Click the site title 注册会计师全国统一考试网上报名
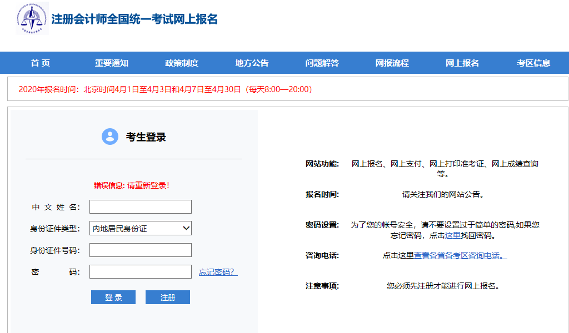The image size is (569, 333). tap(134, 19)
